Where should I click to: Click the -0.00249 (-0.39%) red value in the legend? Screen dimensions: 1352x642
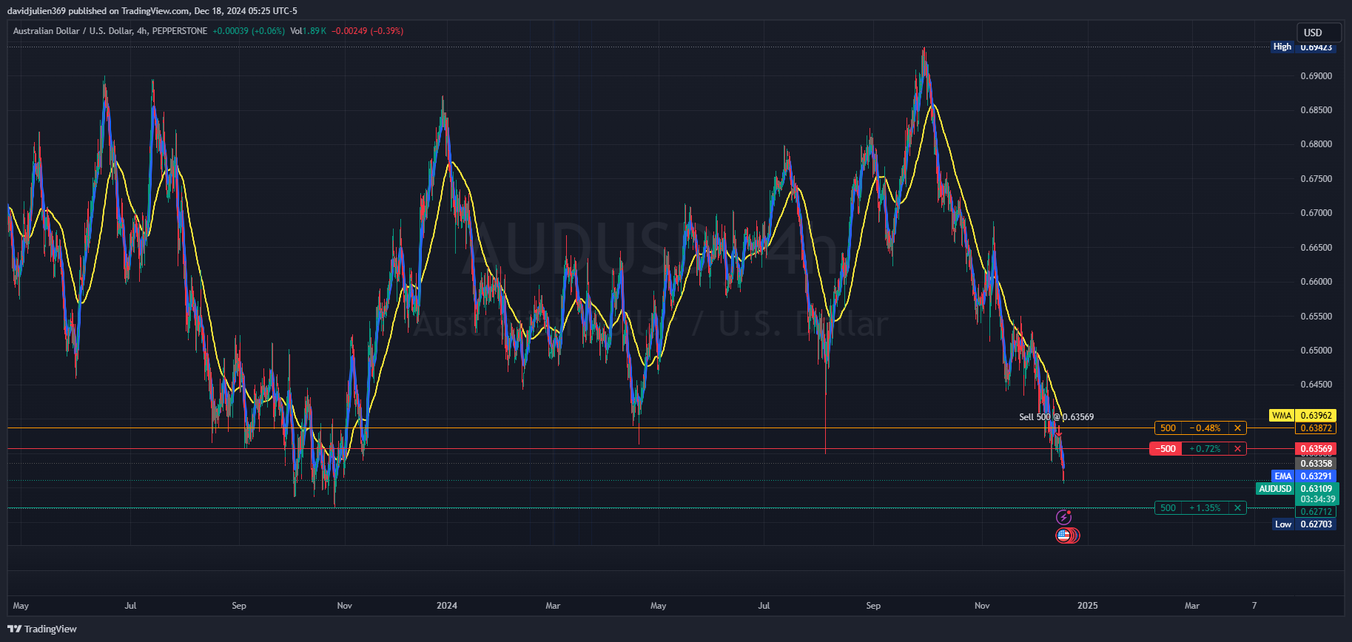point(367,31)
